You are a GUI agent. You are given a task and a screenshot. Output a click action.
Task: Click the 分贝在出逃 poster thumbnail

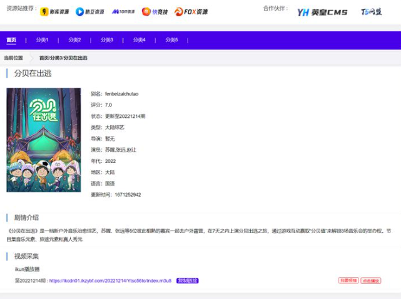(44, 140)
